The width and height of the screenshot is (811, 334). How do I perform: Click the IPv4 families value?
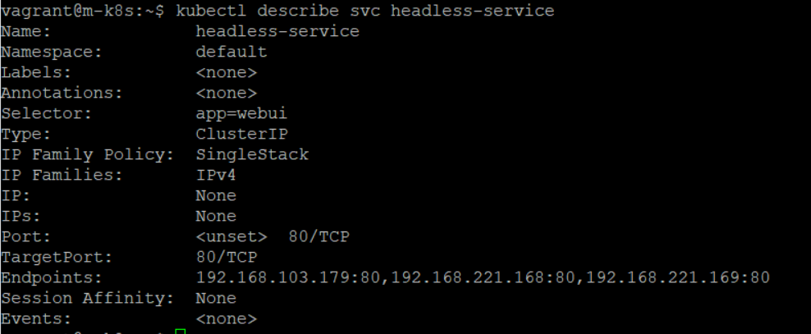coord(216,175)
